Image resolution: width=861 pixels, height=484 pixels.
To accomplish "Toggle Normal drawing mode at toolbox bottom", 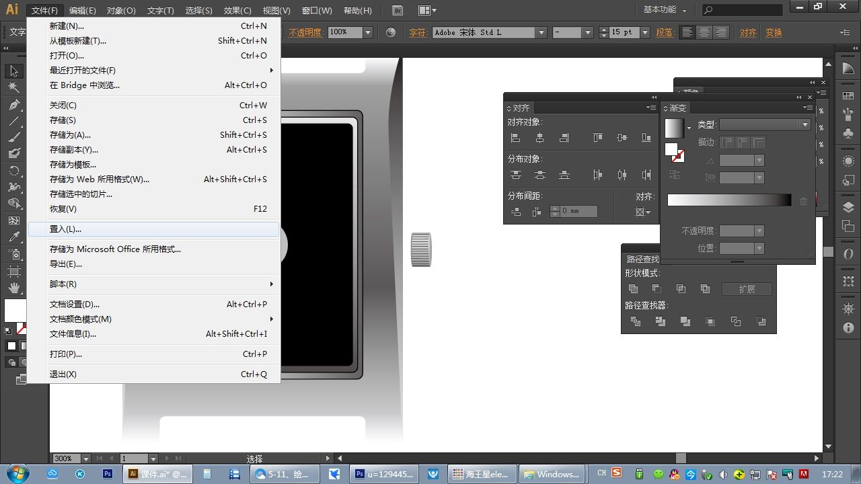I will tap(11, 362).
